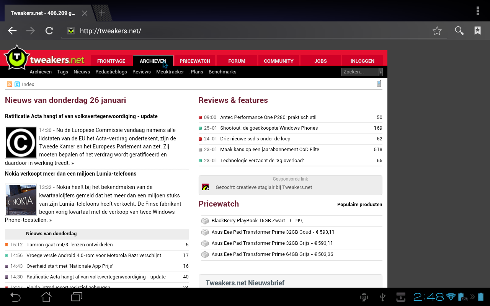Open the '3g overload' article
Viewport: 490px width, 306px height.
[262, 161]
